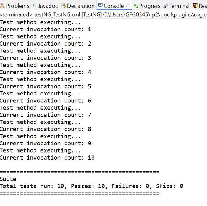Screen dimensions: 207x206
Task: Click the Problems tab icon
Action: tap(2, 6)
